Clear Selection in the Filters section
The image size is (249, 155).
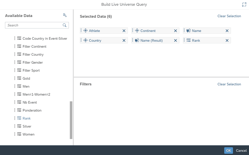click(229, 84)
